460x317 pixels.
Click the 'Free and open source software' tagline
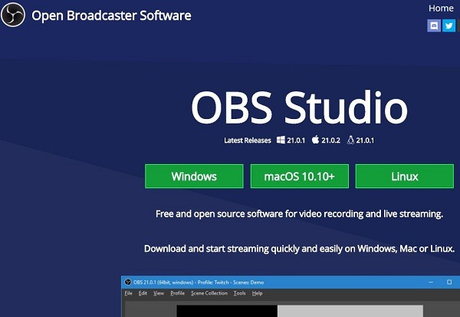click(x=299, y=214)
